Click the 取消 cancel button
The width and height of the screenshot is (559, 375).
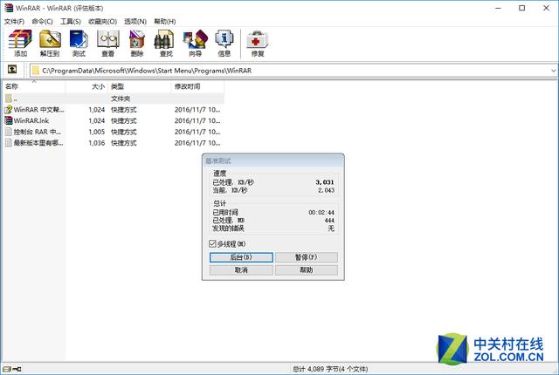(241, 270)
